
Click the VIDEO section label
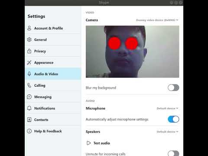pos(90,13)
